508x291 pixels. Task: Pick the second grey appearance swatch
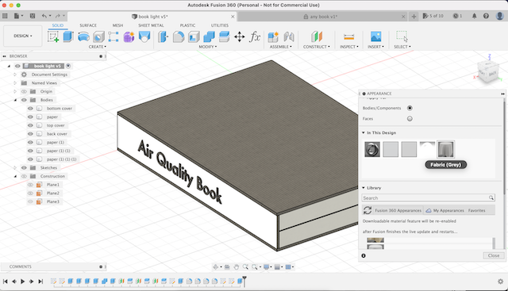409,150
